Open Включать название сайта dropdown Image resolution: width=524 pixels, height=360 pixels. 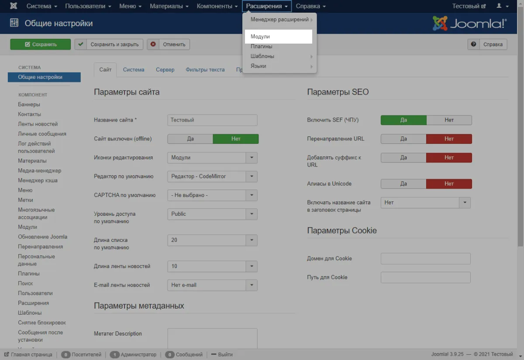tap(426, 203)
